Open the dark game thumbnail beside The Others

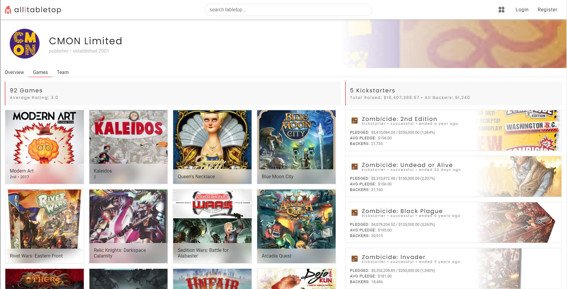click(x=128, y=279)
